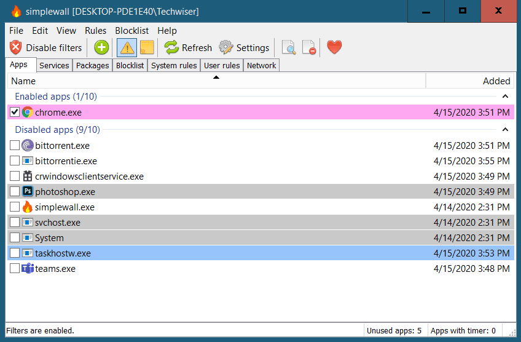Select the photoshop.exe list entry
Screen dimensions: 521x342
[65, 192]
